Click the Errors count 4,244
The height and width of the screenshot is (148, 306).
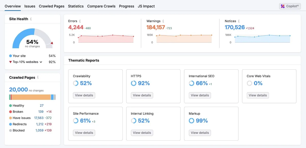76,27
